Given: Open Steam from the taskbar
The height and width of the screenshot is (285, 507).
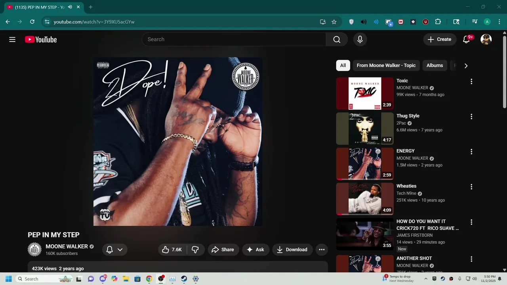Looking at the screenshot, I should coord(184,279).
